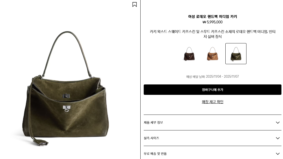Select the tan brown bag color

(x=212, y=54)
